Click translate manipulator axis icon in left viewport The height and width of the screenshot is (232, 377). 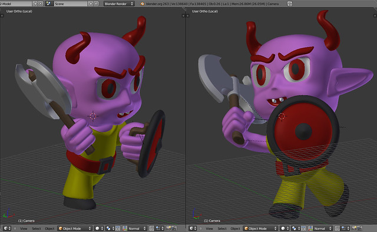coord(125,228)
